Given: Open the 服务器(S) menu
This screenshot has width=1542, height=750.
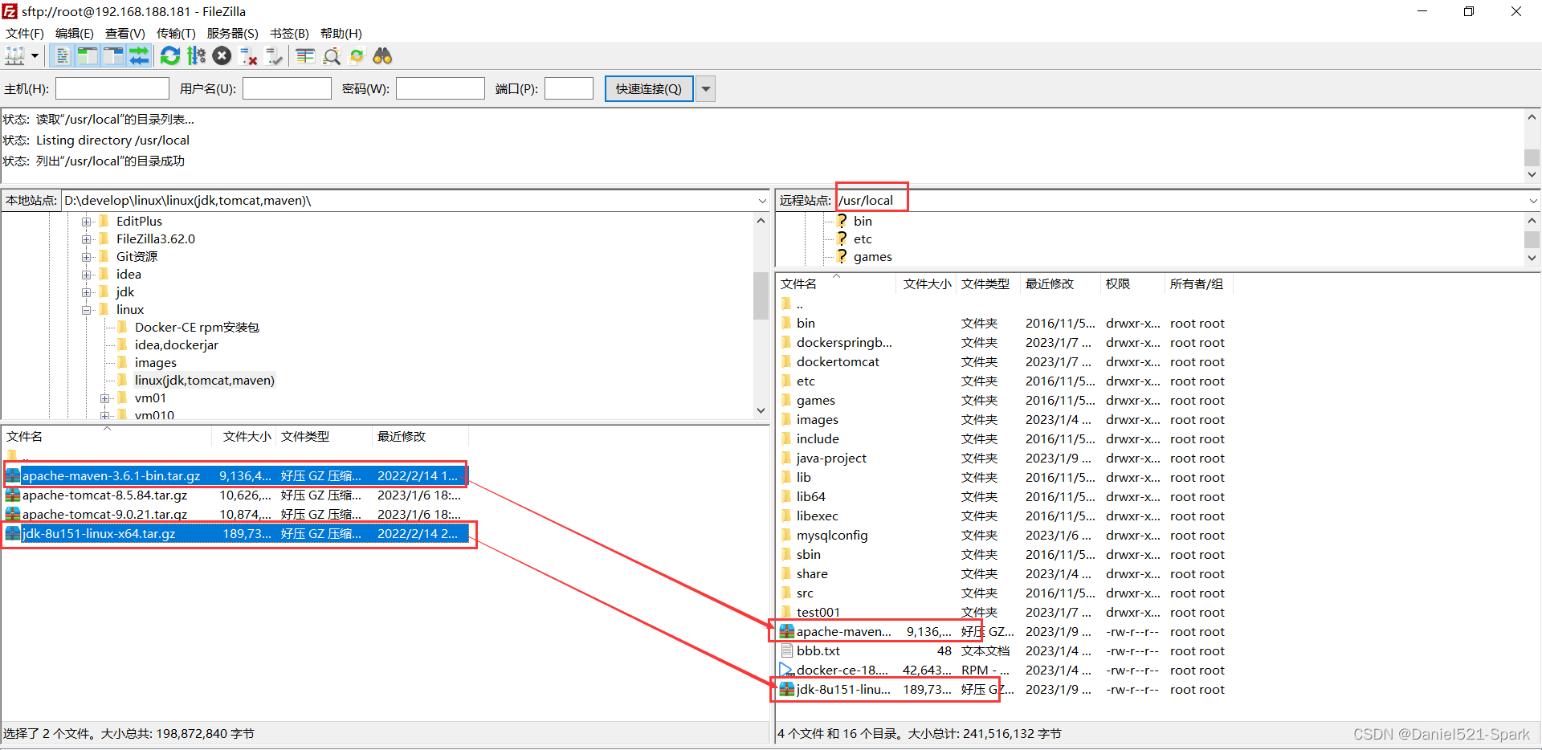Looking at the screenshot, I should tap(233, 33).
